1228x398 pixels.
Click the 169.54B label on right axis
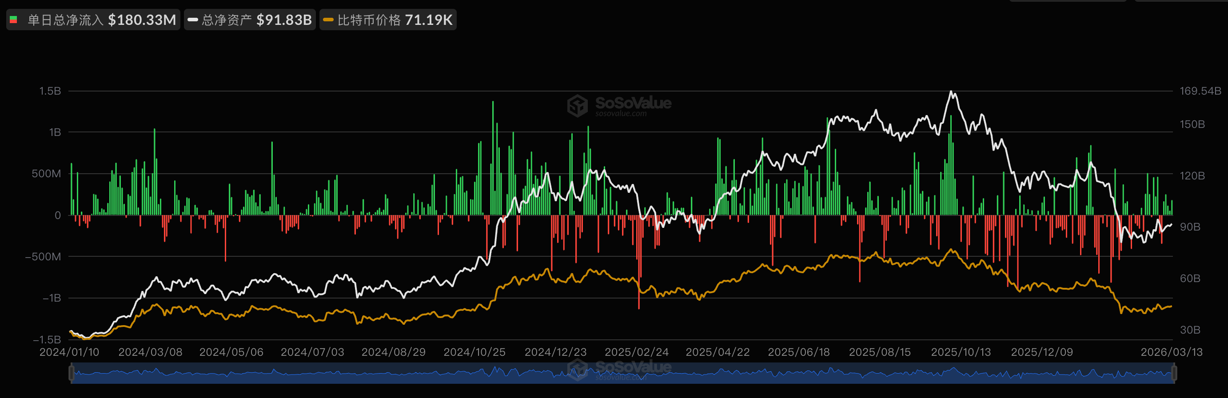coord(1200,91)
